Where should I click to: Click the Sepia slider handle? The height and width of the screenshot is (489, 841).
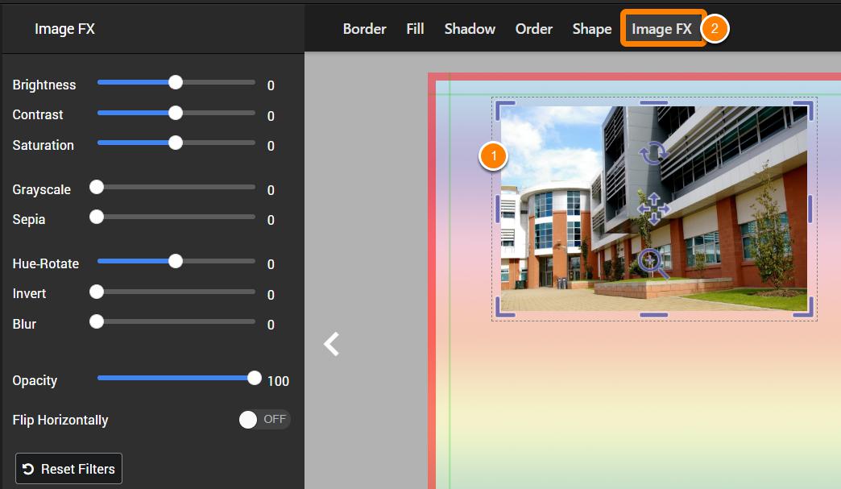(x=97, y=218)
